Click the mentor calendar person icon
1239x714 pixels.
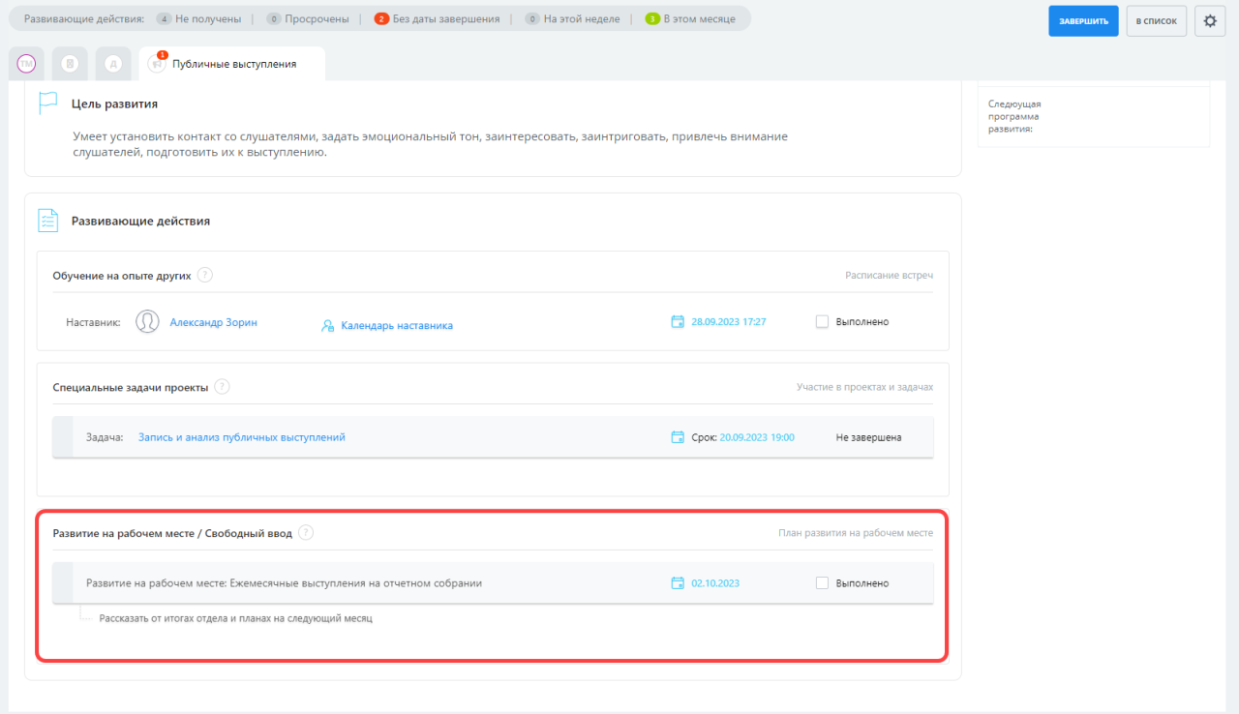coord(328,326)
